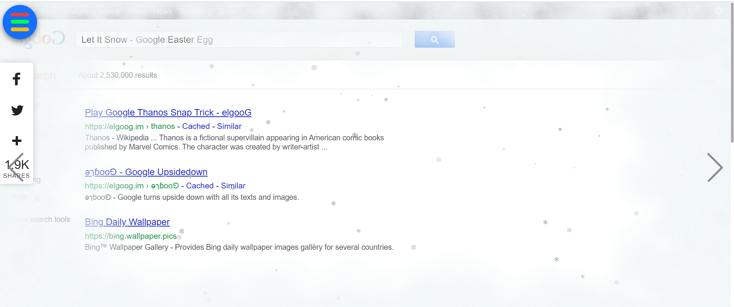Open the Gmail link in top bar
Viewport: 734px width, 307px height.
pyautogui.click(x=229, y=11)
